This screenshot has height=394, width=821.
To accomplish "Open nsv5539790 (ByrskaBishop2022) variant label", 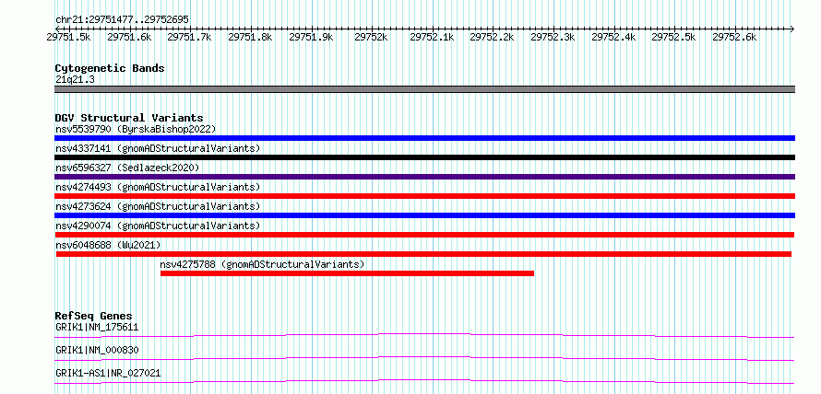I will (x=136, y=129).
